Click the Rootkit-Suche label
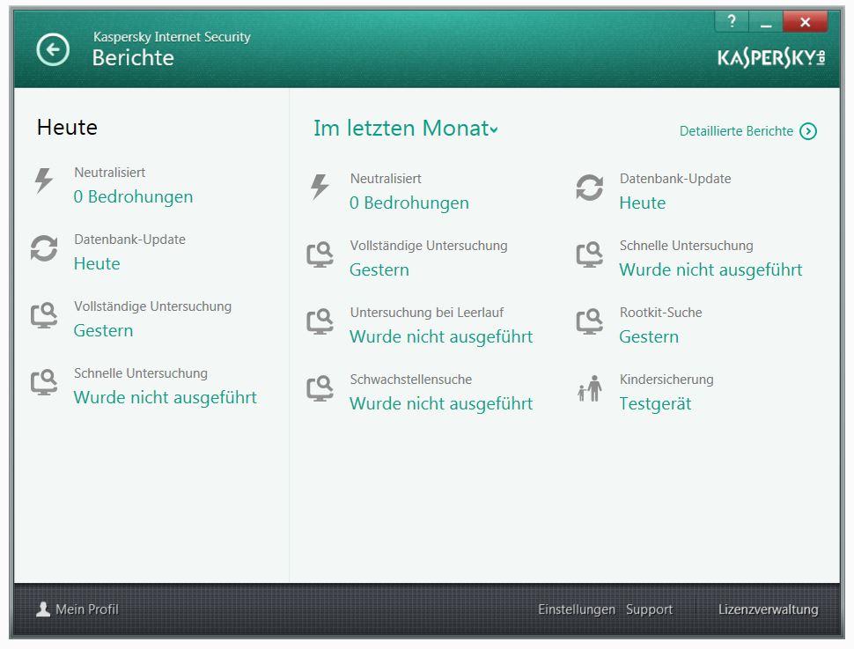 660,313
